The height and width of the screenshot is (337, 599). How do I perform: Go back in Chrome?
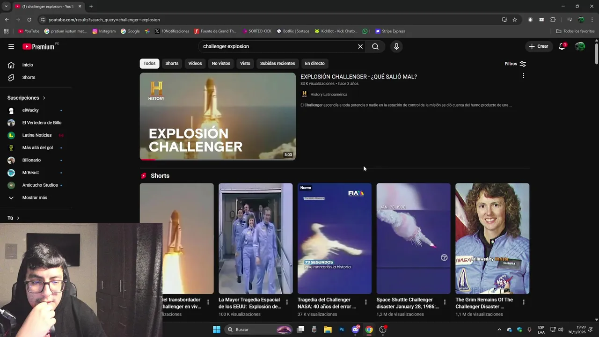(x=7, y=20)
